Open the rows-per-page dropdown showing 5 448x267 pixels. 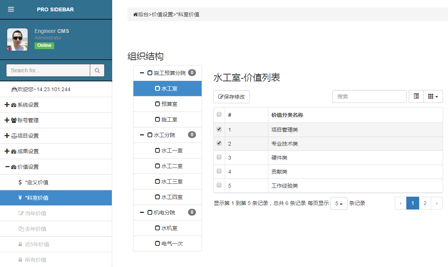339,203
